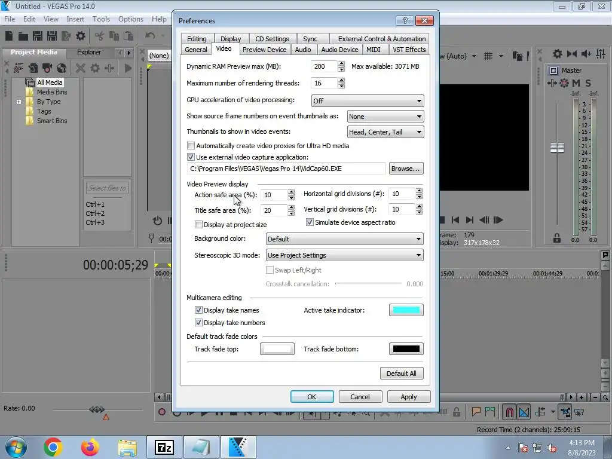The image size is (612, 459).
Task: Click the Capture Video camera icon
Action: click(47, 68)
